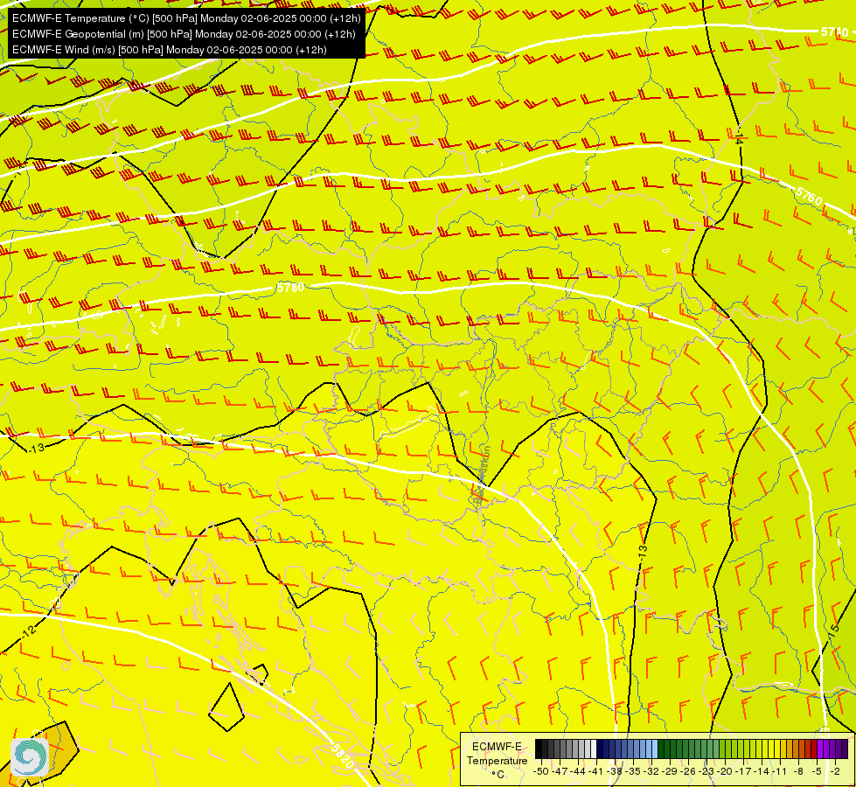Click the -8 tick on temperature legend
The height and width of the screenshot is (787, 856).
point(798,771)
